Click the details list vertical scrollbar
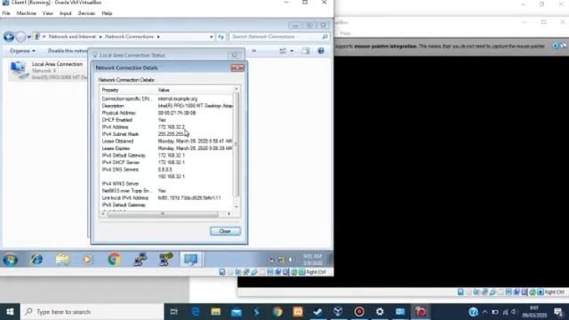 pos(236,145)
